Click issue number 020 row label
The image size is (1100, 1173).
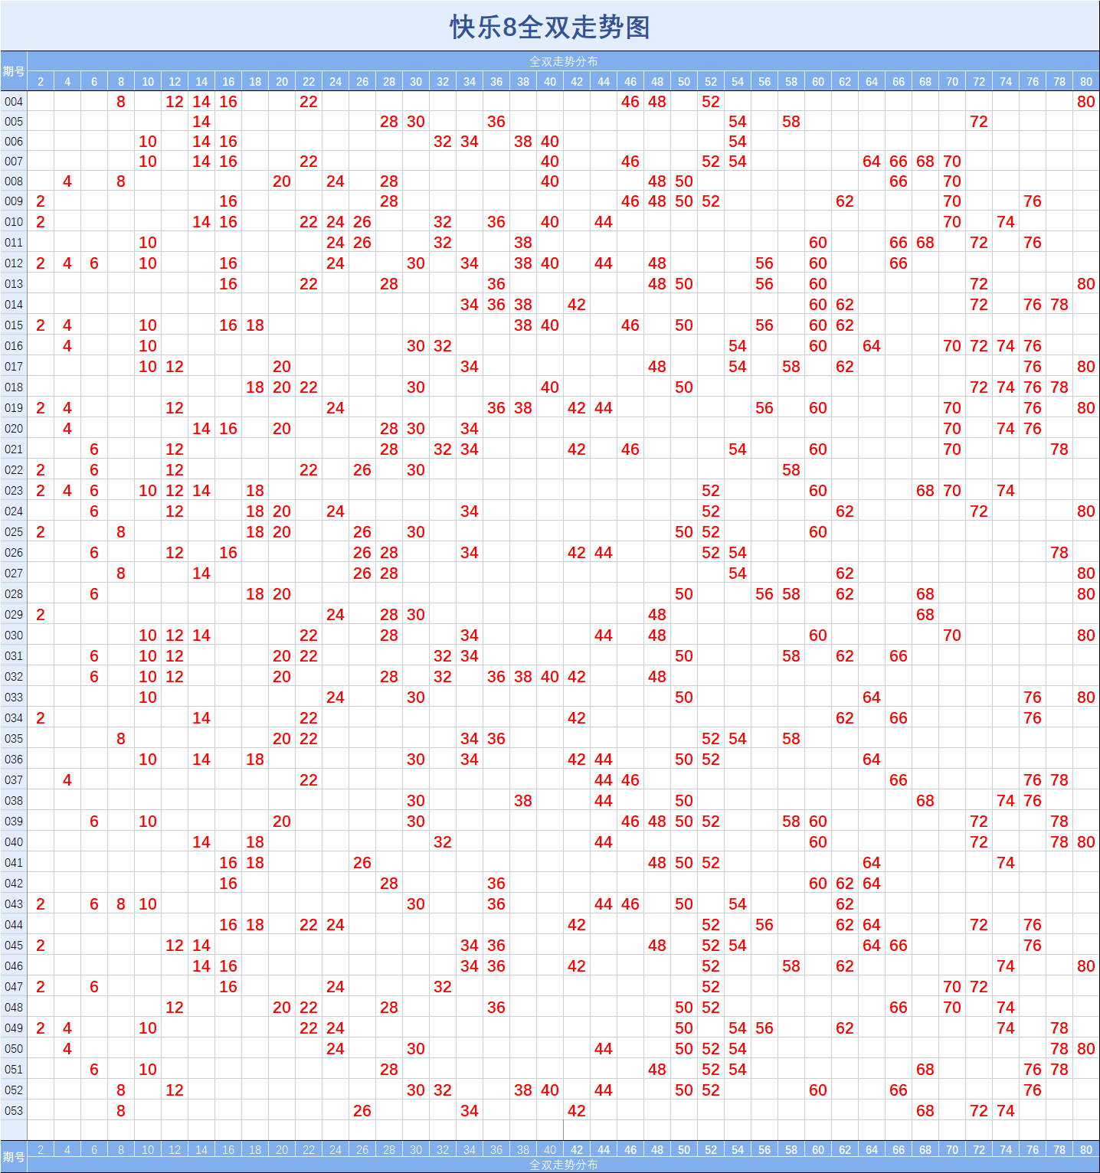(x=14, y=428)
